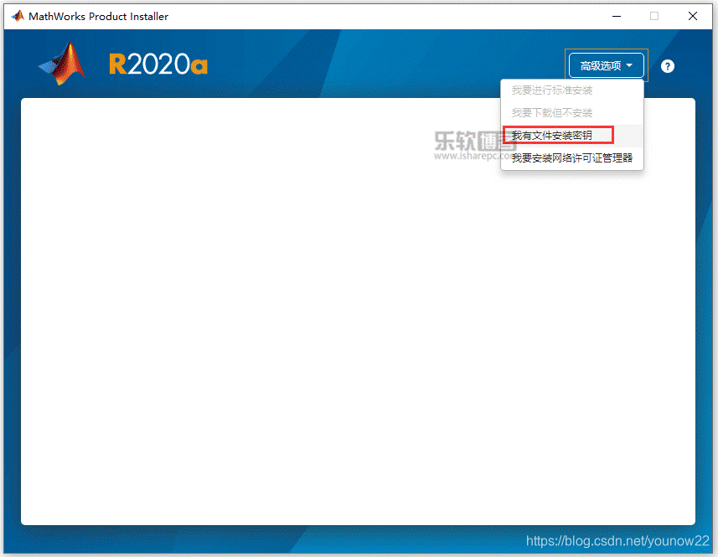Click the R2020a release label
718x557 pixels.
tap(158, 64)
